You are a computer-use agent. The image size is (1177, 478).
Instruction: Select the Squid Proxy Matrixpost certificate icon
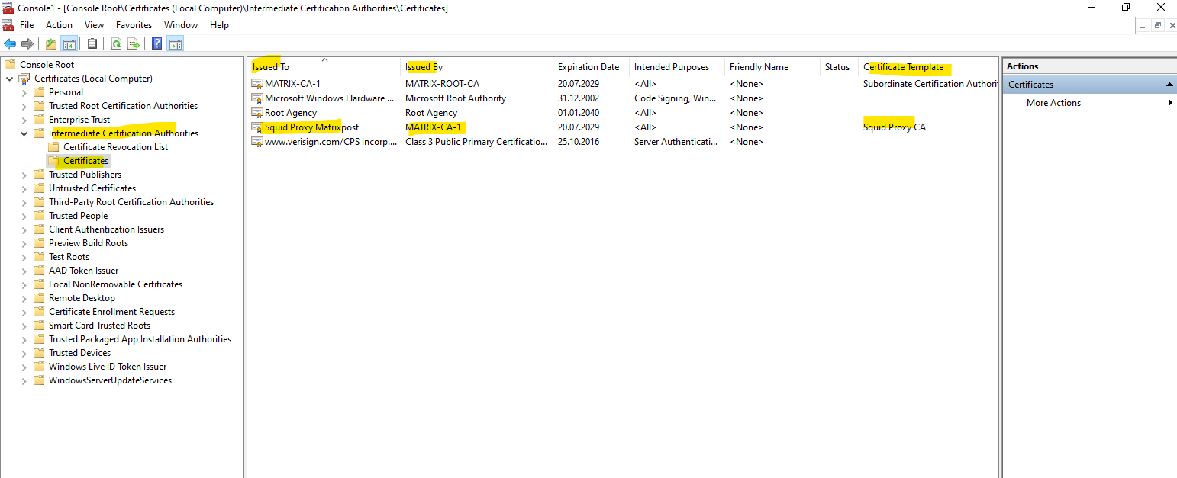(258, 127)
